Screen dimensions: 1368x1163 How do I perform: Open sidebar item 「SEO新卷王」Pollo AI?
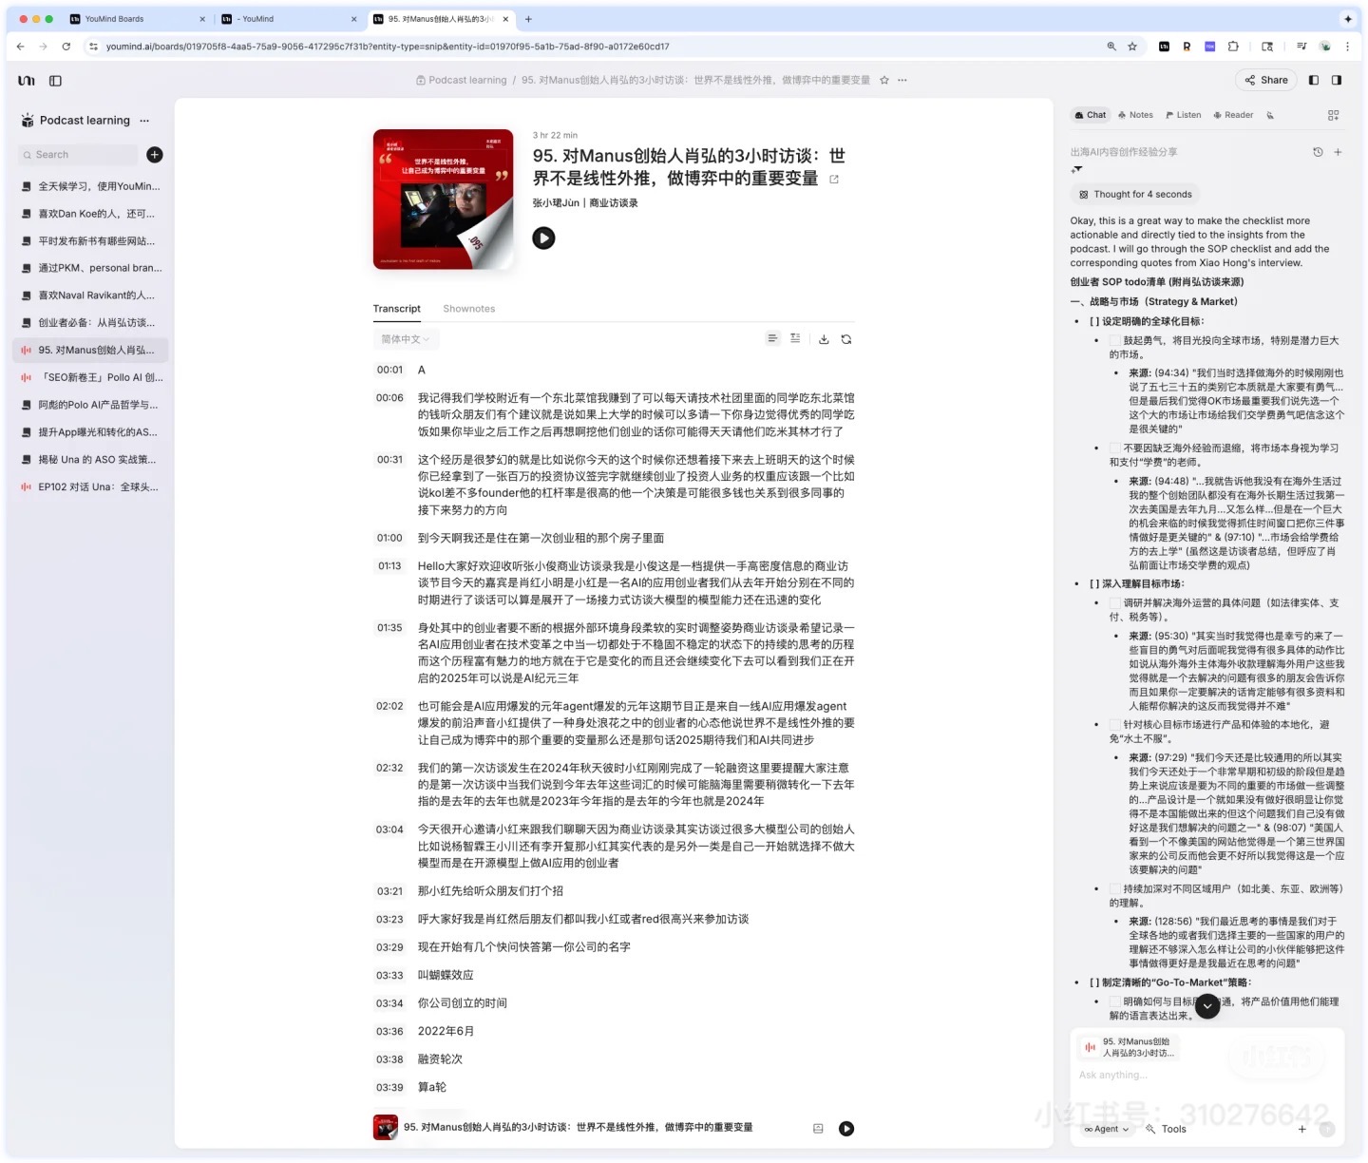[92, 377]
